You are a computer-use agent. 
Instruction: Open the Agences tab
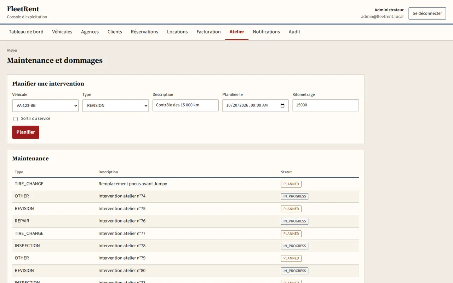coord(90,32)
